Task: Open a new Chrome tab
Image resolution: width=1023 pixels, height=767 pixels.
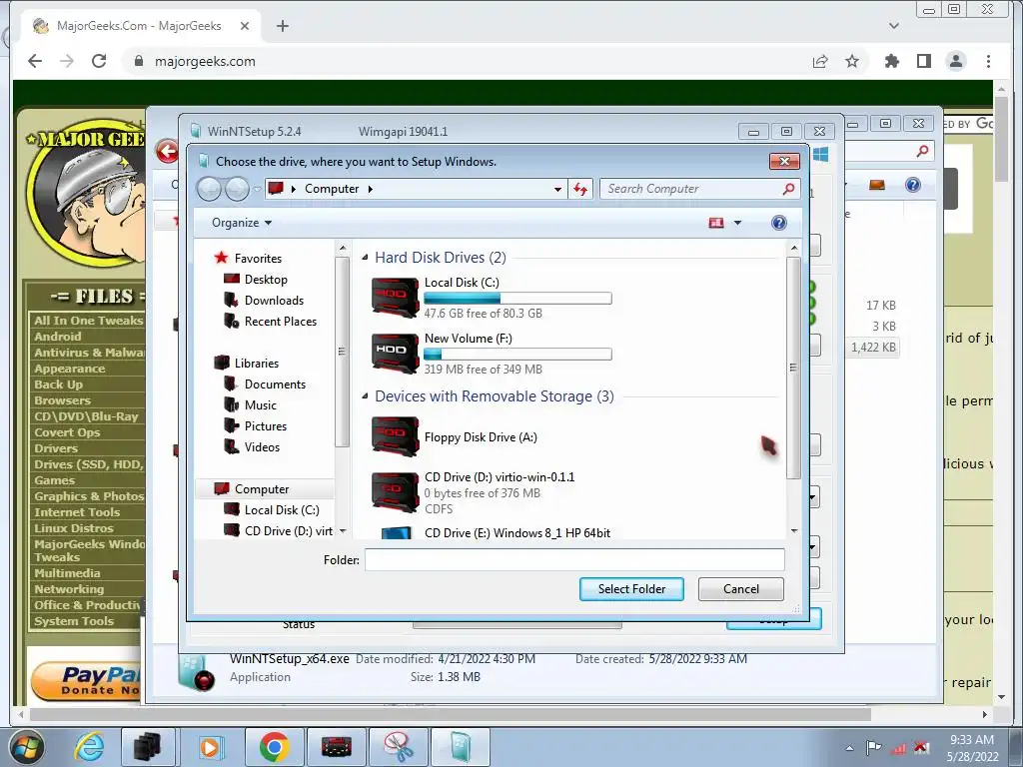Action: [x=283, y=26]
